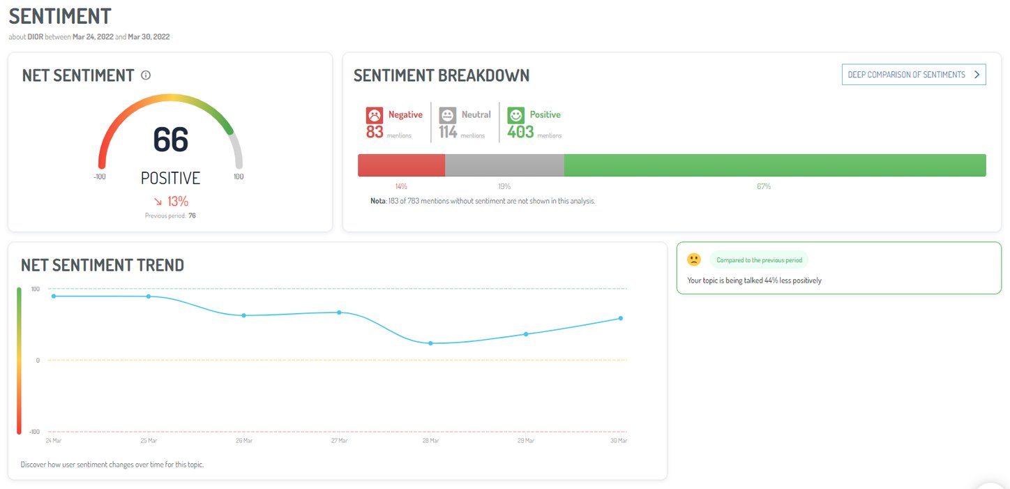
Task: Click the 24 Mar data point on trend
Action: [54, 296]
